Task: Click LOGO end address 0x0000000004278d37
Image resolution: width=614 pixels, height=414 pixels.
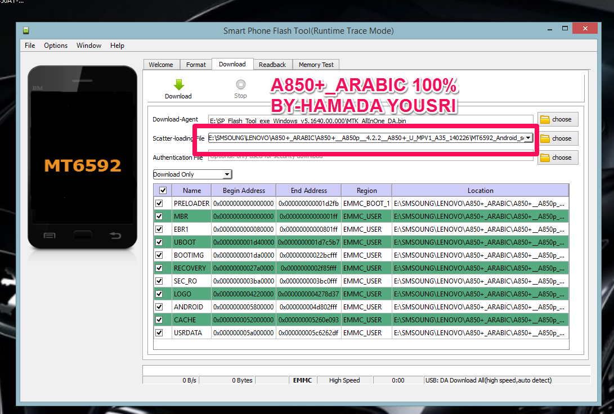Action: [308, 294]
